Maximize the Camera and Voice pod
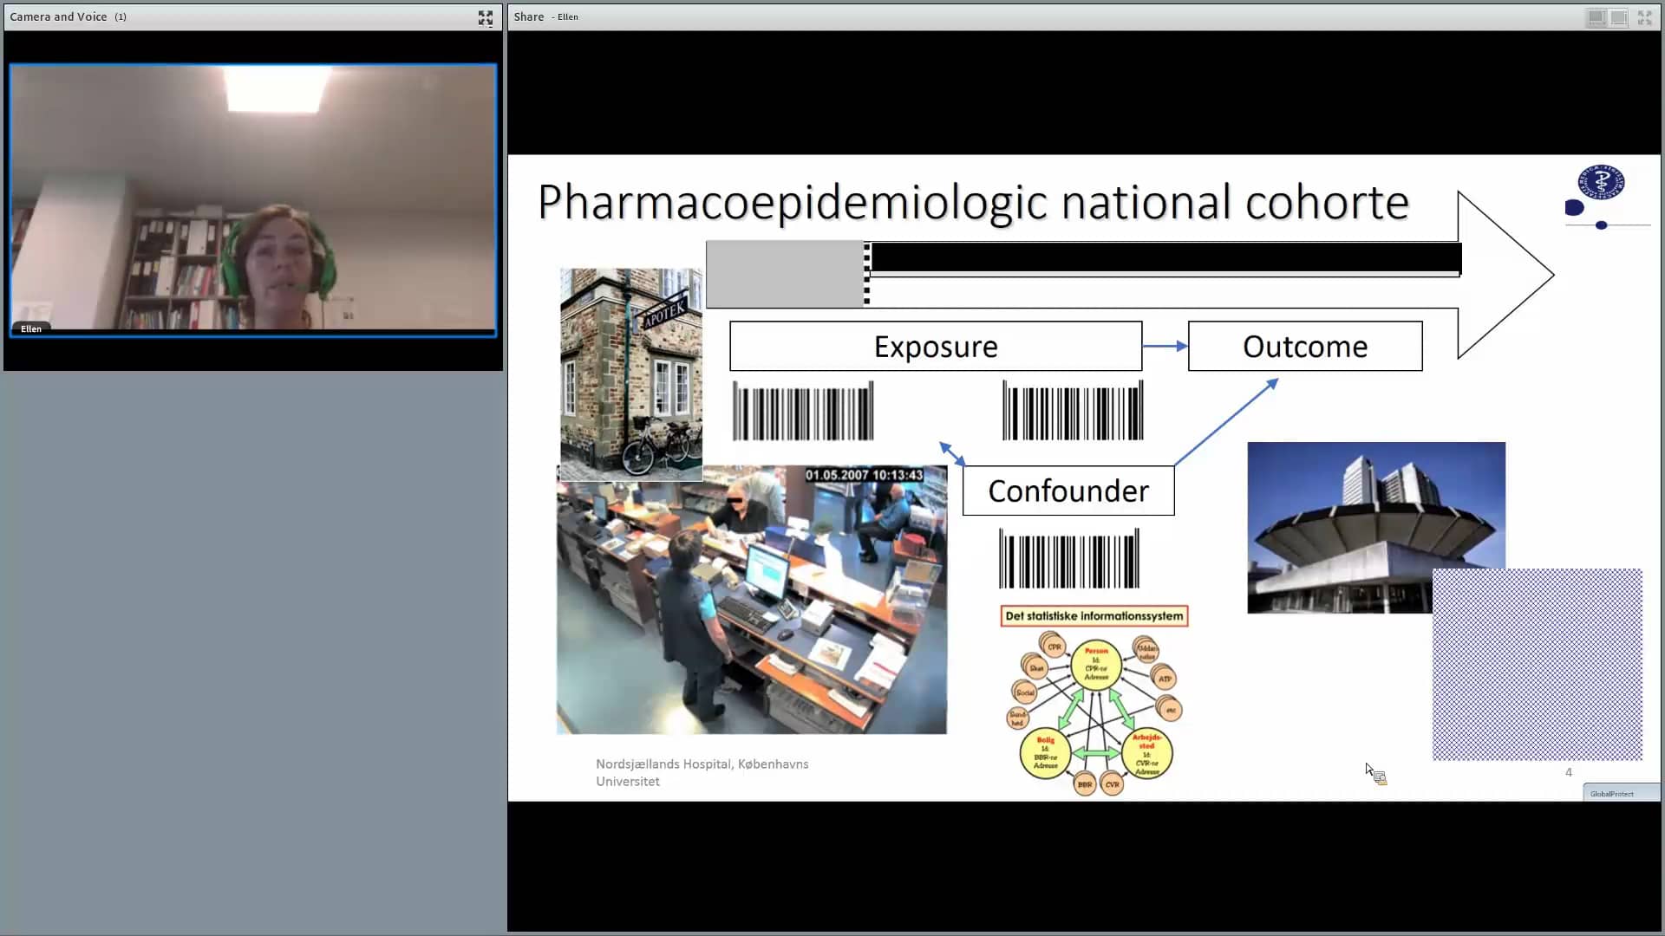1665x936 pixels. (x=486, y=17)
